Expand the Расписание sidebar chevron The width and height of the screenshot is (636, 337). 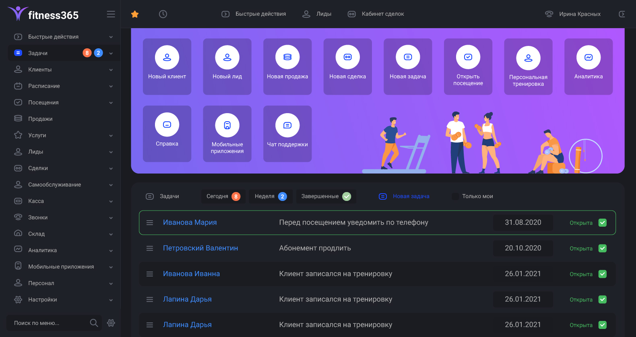pos(111,87)
